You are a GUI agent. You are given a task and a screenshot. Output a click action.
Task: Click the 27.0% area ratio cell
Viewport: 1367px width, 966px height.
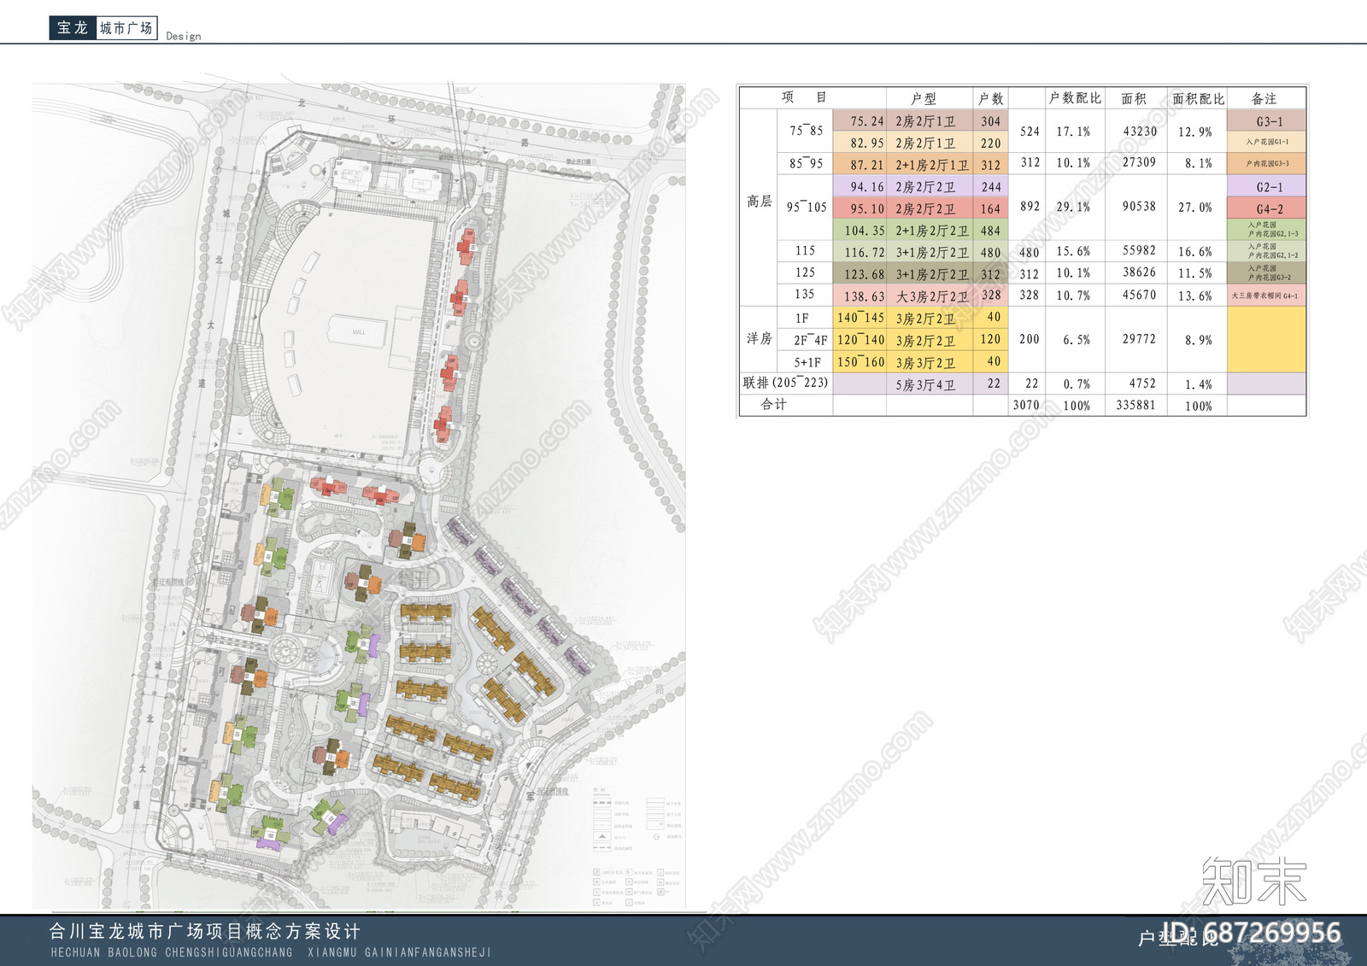1198,207
